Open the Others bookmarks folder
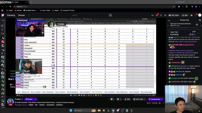Viewport: 202px width, 113px height. tap(10, 11)
